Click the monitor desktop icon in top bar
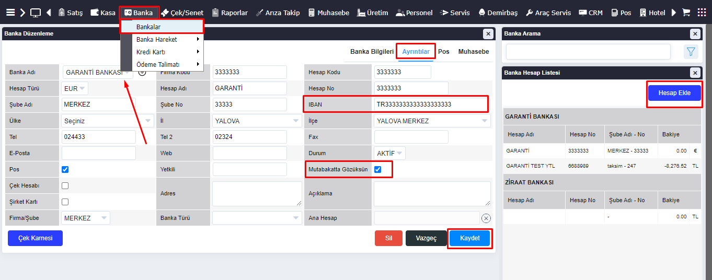Viewport: 712px width, 280px height. click(36, 13)
